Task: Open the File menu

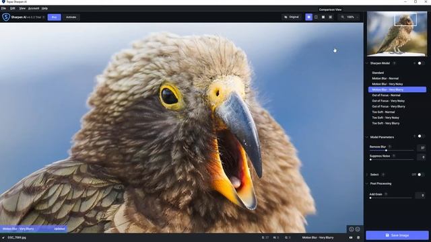Action: (3, 9)
